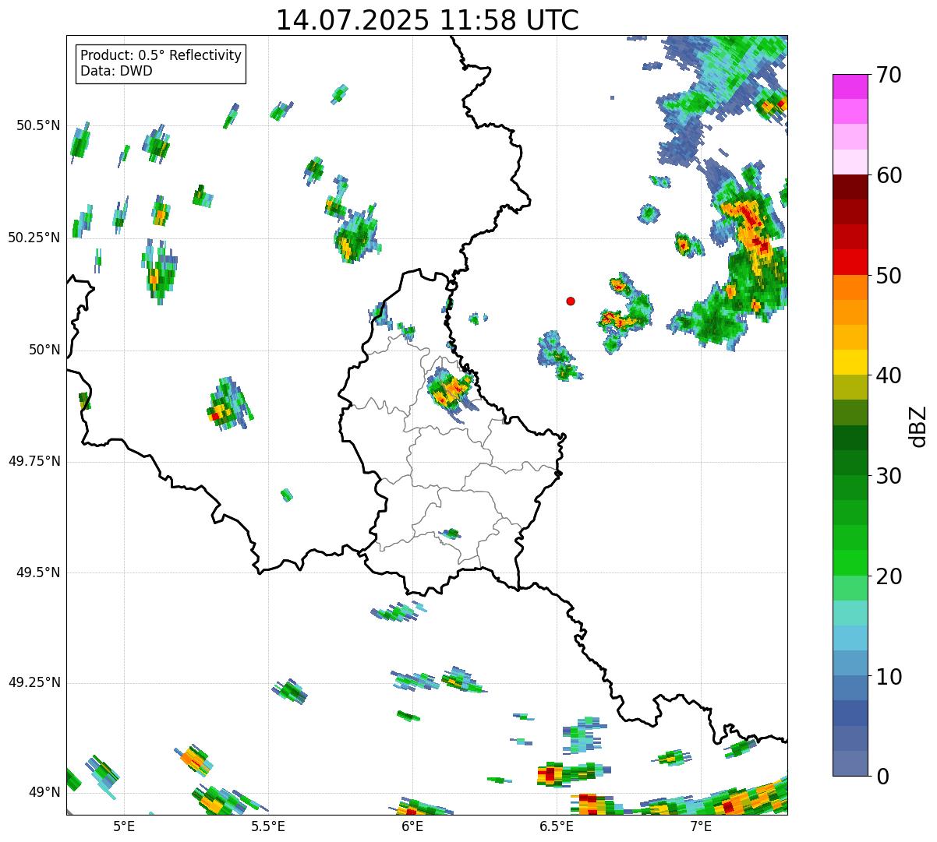Click the 49°N latitude label
Screen dimensions: 937x842
pos(44,793)
